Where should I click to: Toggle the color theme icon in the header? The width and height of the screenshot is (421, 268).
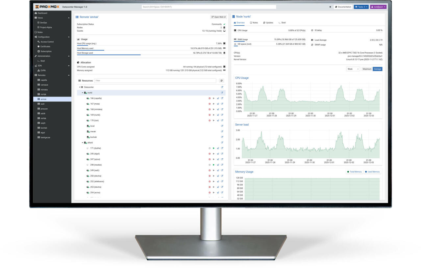point(330,7)
